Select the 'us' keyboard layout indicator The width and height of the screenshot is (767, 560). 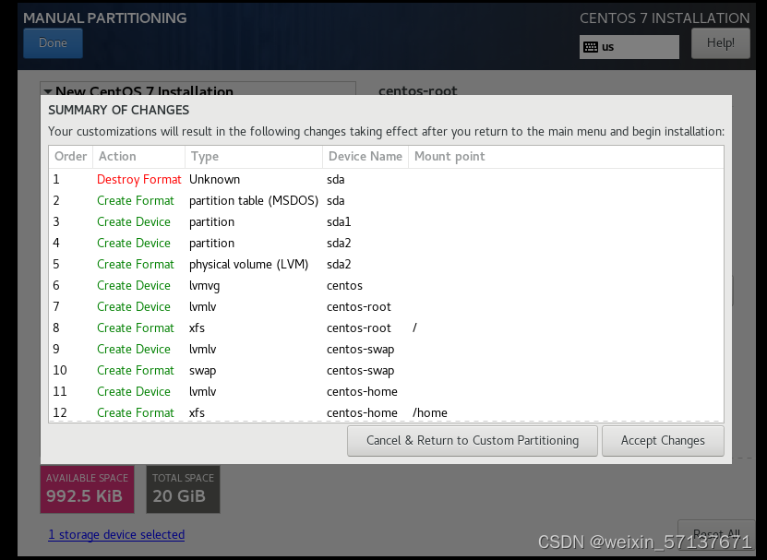tap(629, 47)
